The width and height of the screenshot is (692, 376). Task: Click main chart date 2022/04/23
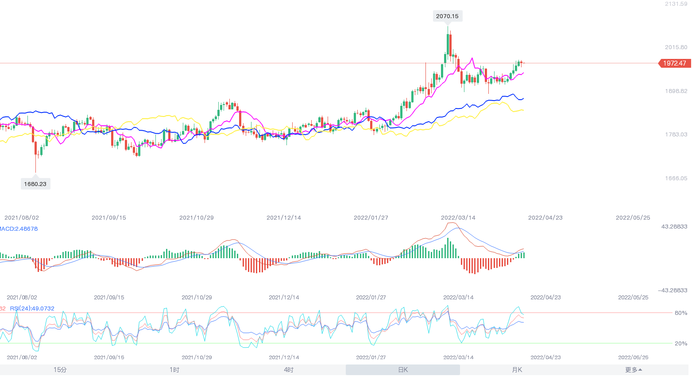[x=545, y=218]
